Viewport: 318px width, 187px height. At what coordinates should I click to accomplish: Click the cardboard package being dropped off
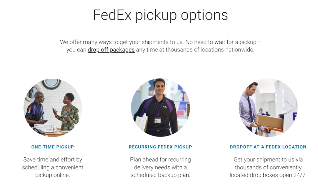(270, 121)
